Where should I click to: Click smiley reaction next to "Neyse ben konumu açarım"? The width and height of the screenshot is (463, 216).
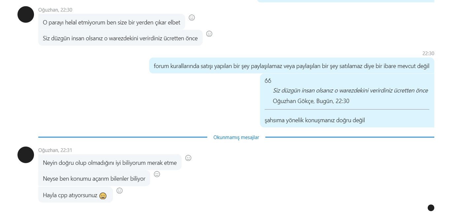pyautogui.click(x=157, y=174)
